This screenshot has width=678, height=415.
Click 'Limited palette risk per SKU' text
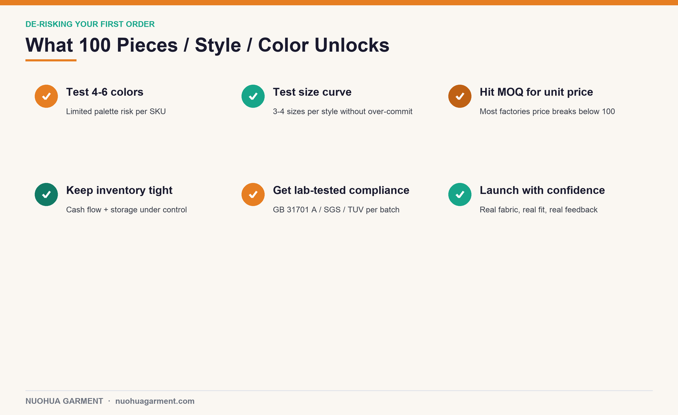pos(116,111)
